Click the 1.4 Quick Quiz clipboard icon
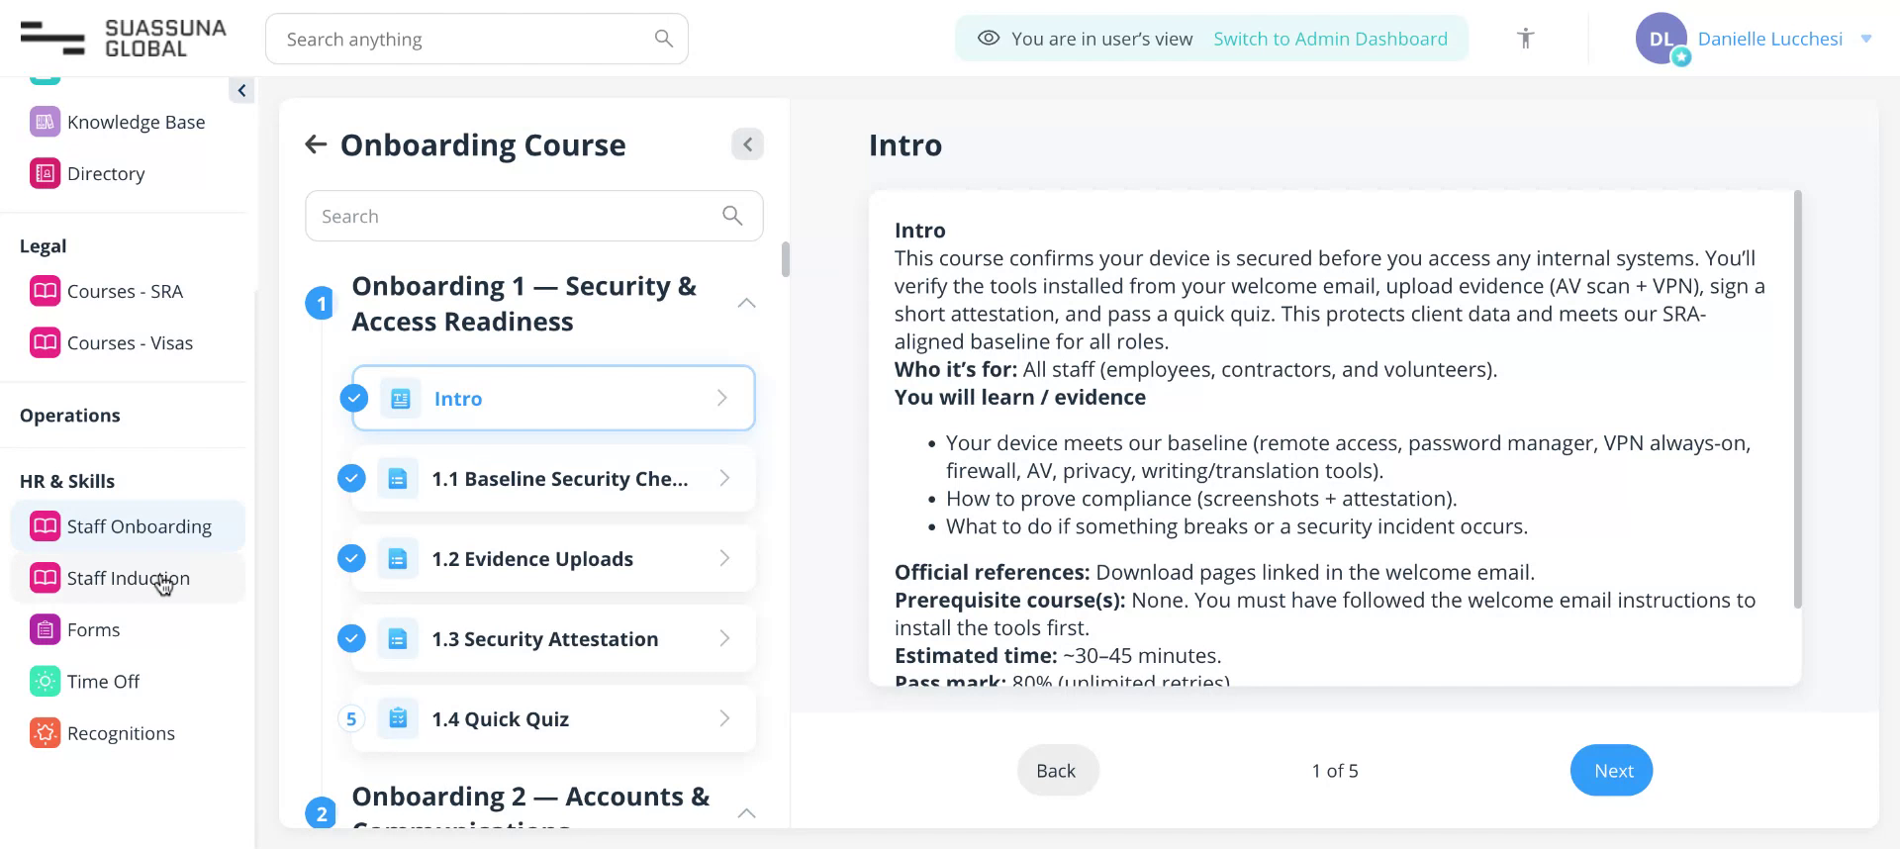 pos(398,718)
